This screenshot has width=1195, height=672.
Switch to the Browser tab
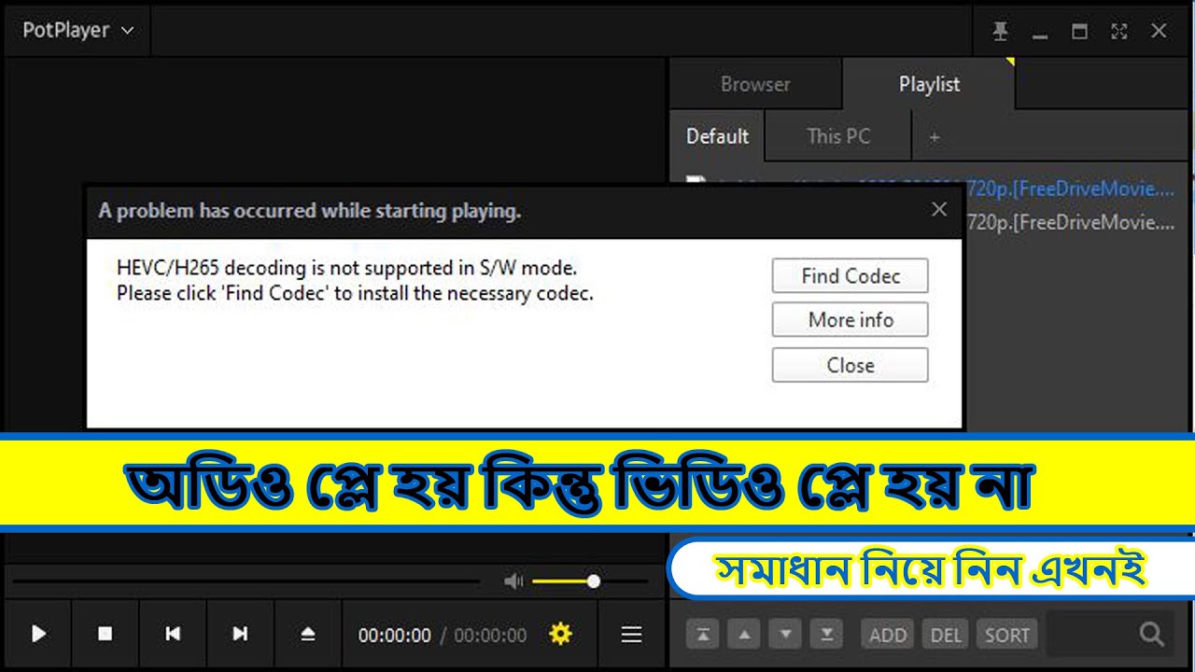pos(755,84)
